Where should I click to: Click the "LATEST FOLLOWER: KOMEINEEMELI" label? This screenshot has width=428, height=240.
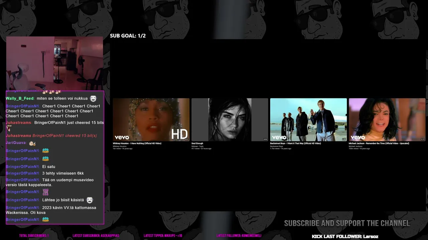click(239, 236)
